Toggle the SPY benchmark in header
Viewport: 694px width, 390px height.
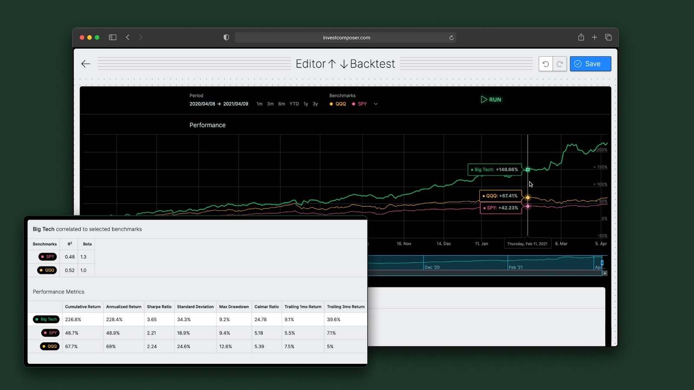[x=359, y=104]
